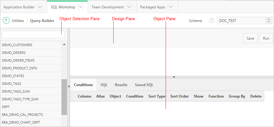This screenshot has height=127, width=274.
Task: Select the DEMO_CUSTOMERS table
Action: click(x=17, y=45)
